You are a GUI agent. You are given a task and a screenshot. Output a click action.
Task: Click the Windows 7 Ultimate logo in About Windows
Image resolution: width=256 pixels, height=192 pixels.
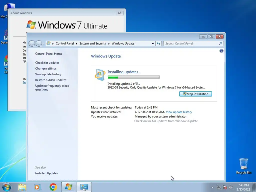coord(67,25)
